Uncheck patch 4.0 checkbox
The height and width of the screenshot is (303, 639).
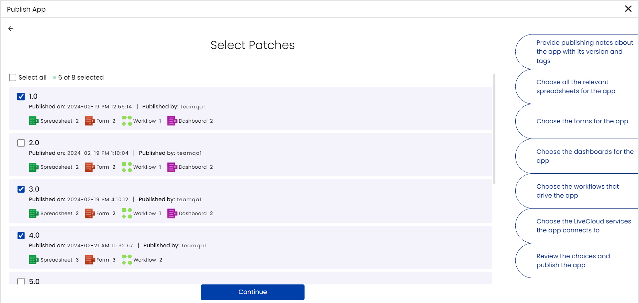pos(21,235)
